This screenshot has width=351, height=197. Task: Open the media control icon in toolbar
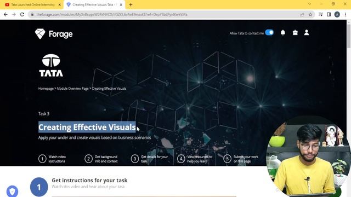320,15
